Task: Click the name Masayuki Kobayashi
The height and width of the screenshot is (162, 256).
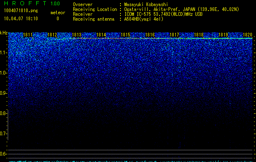Action: pos(146,4)
